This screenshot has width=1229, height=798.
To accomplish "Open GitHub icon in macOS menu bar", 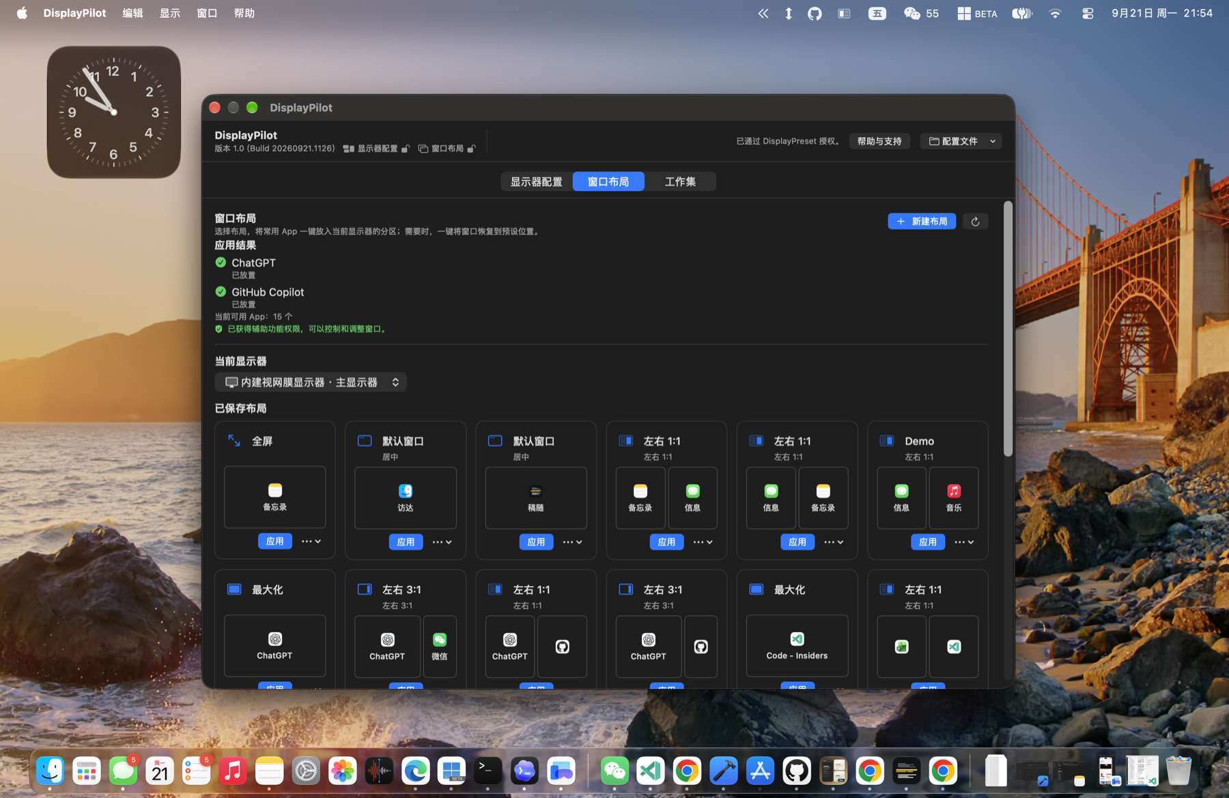I will 815,14.
